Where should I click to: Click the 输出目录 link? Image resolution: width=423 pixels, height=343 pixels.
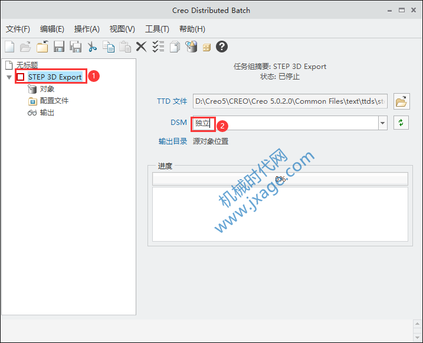pos(173,141)
